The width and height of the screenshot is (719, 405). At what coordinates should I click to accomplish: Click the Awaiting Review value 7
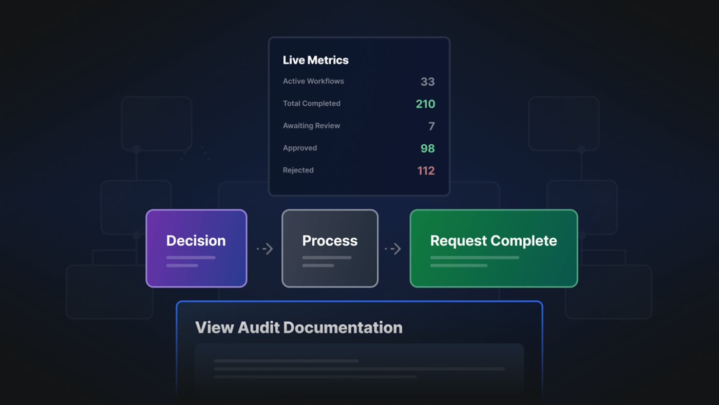pyautogui.click(x=431, y=126)
